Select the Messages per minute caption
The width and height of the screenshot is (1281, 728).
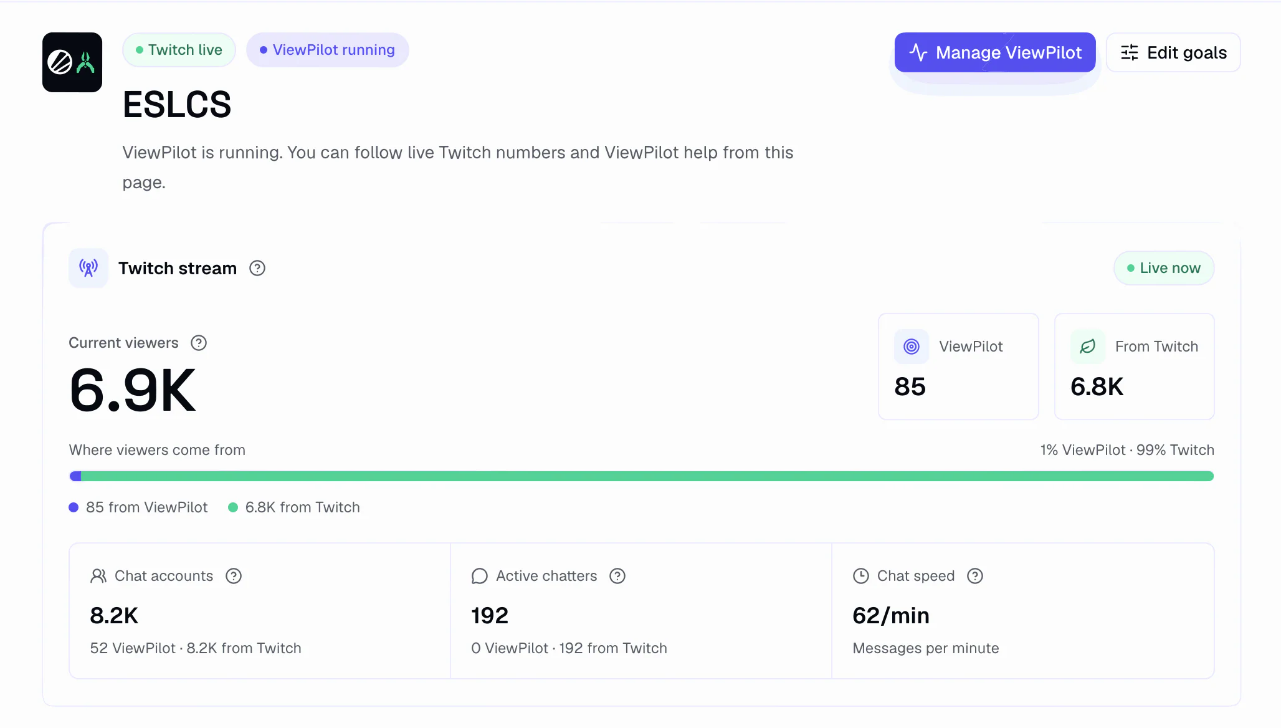point(926,648)
